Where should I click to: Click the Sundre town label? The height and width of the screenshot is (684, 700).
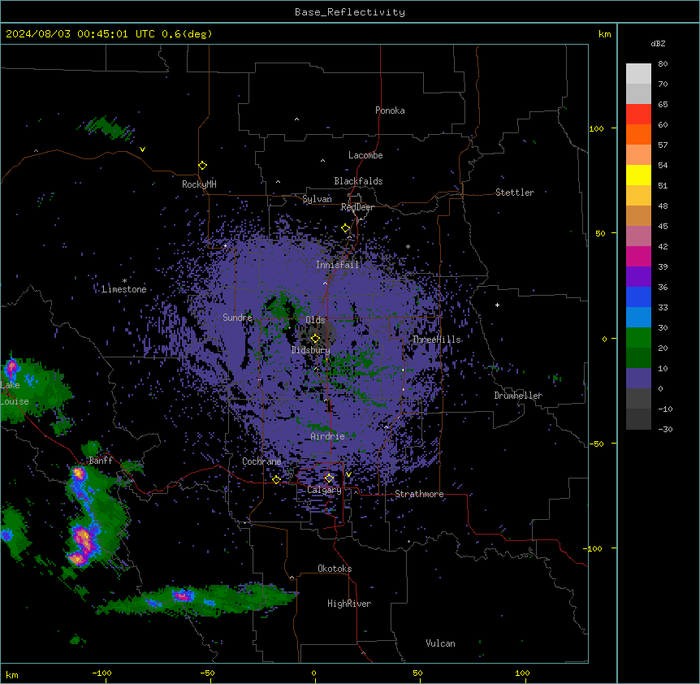(237, 318)
